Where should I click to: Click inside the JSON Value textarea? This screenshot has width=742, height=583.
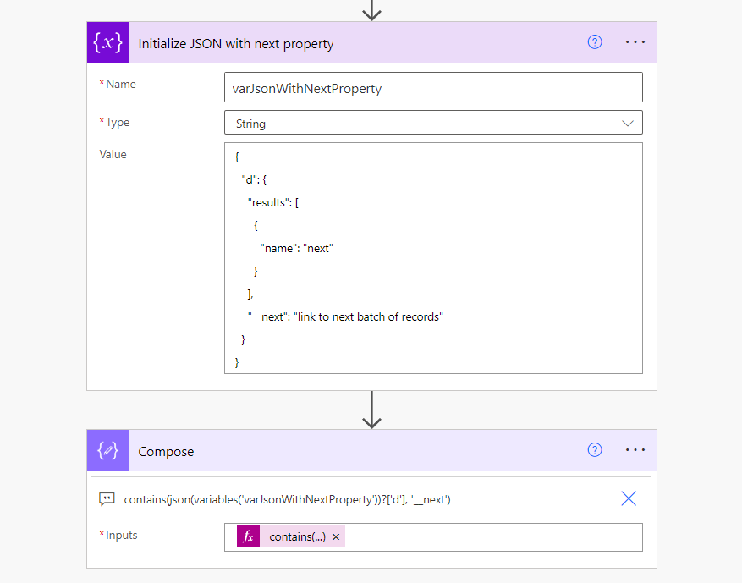pos(432,258)
